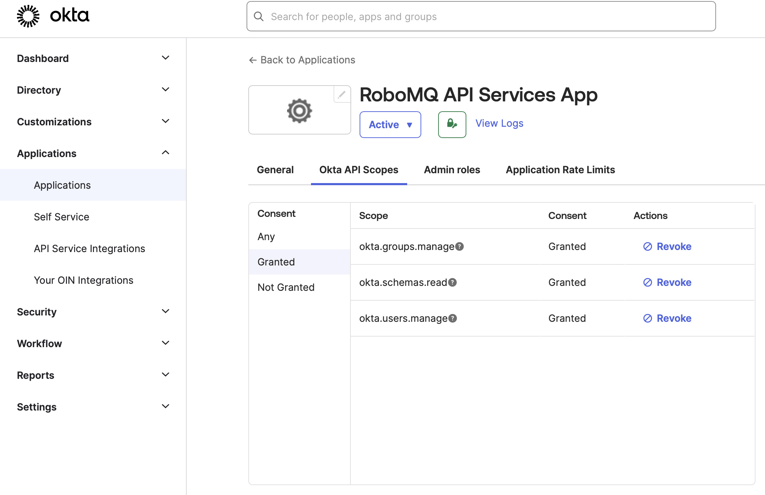Click the Reports sidebar label

[36, 375]
